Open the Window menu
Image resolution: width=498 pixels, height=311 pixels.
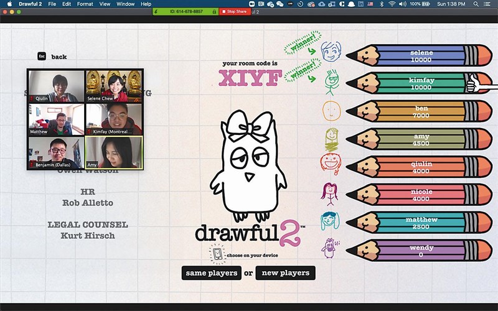(126, 4)
